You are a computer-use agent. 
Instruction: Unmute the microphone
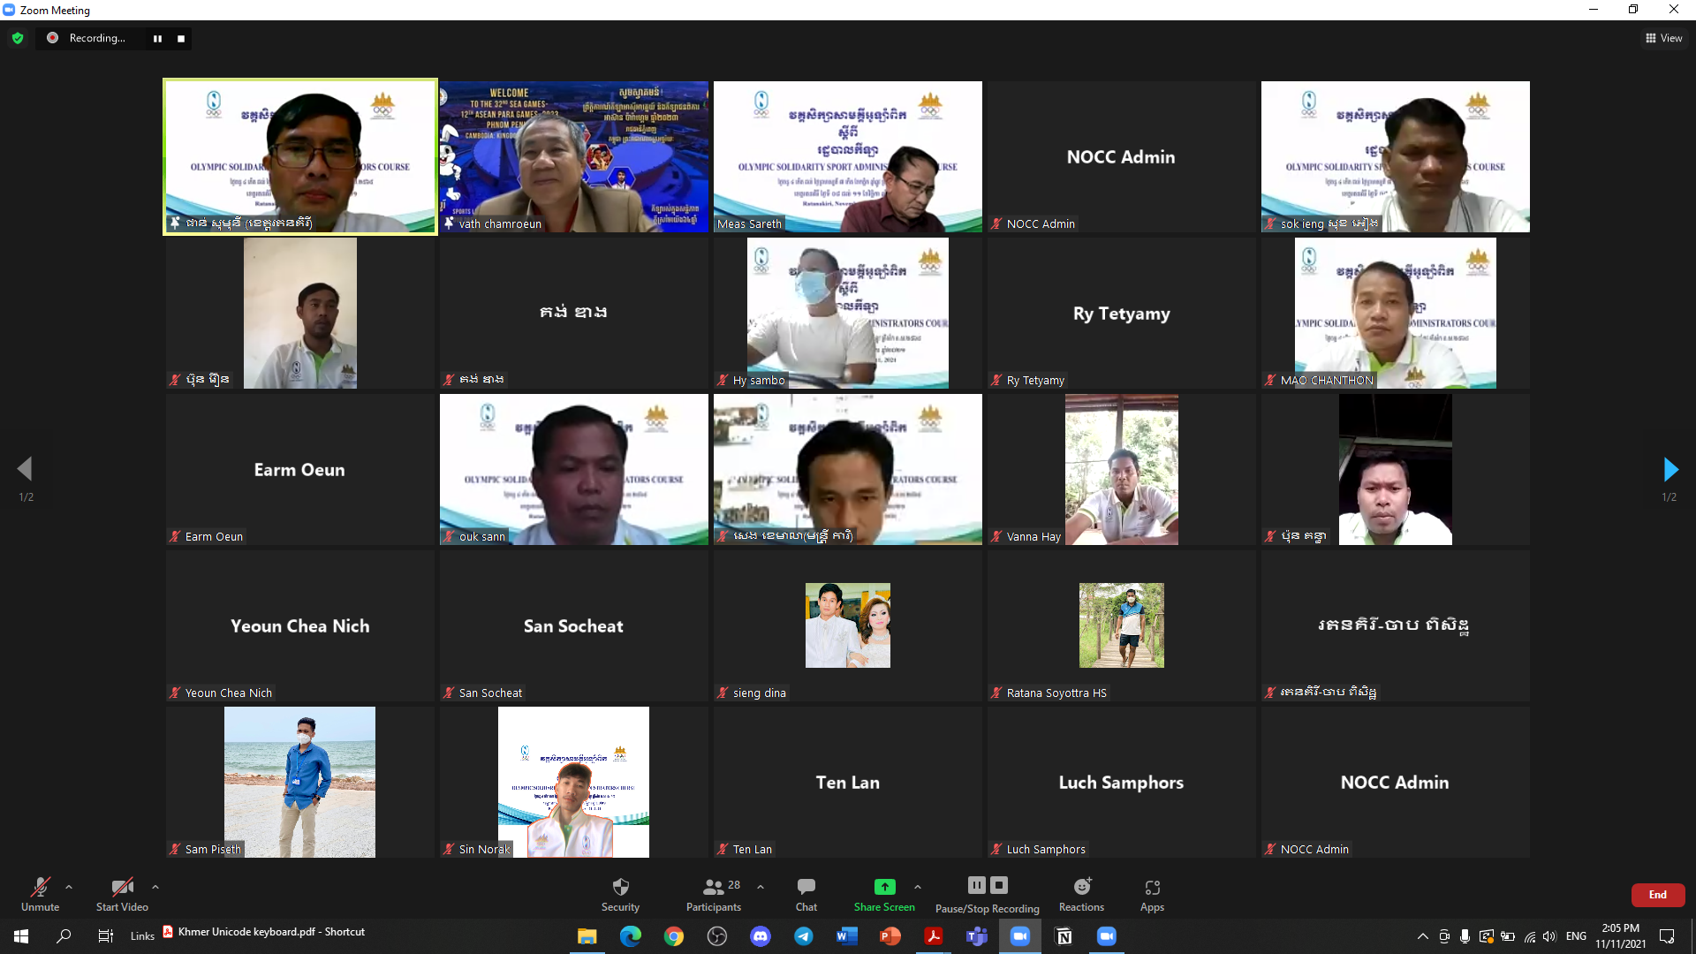(x=40, y=887)
